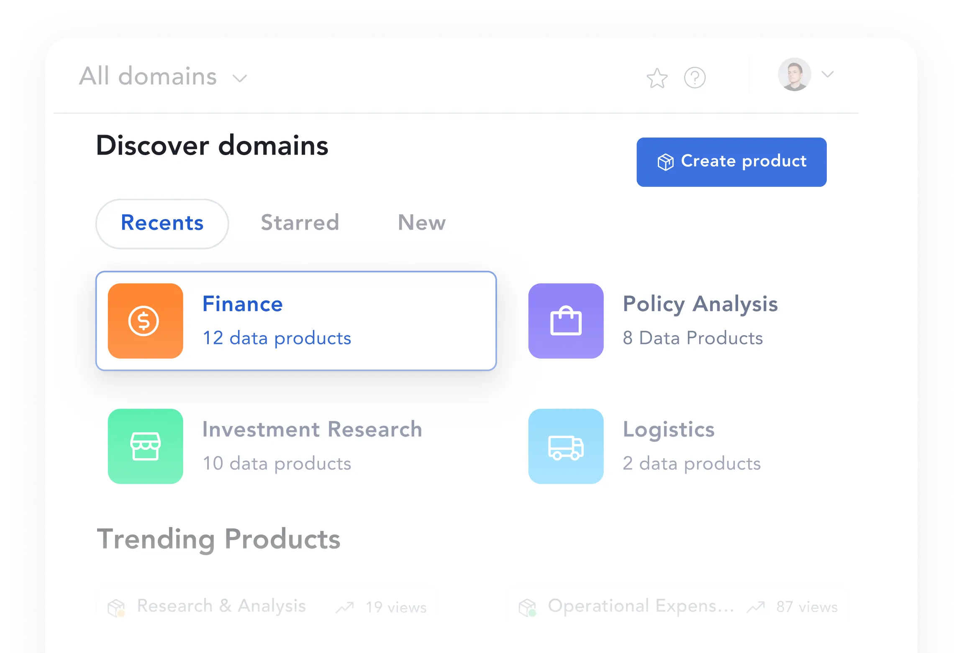Viewport: 980px width, 653px height.
Task: Select the New tab
Action: tap(422, 222)
